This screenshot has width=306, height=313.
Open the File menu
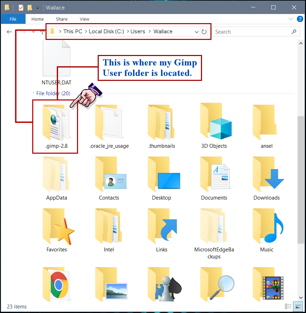coord(13,19)
